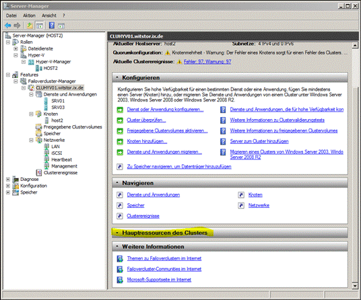The image size is (361, 300).
Task: Open the Clusterereignisse link in Navigieren
Action: 143,216
